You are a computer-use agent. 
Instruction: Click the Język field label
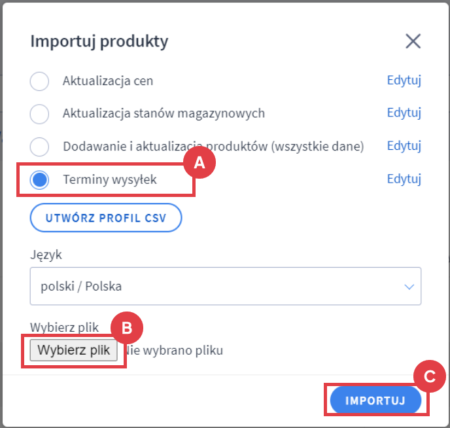click(46, 255)
